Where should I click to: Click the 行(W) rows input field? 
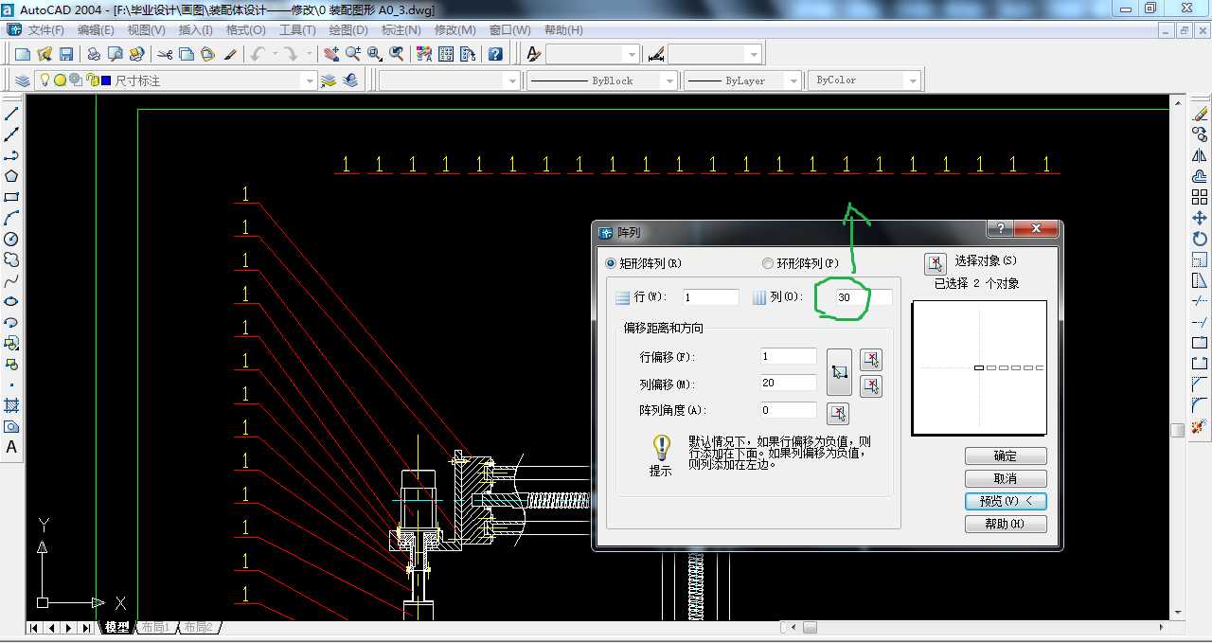pos(709,297)
